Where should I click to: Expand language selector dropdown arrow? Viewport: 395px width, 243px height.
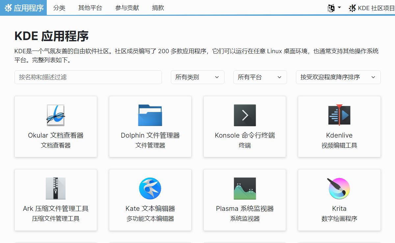pos(339,8)
